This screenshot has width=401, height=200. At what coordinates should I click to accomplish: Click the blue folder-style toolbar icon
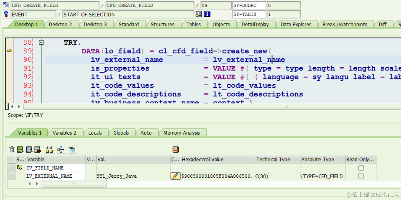(72, 150)
